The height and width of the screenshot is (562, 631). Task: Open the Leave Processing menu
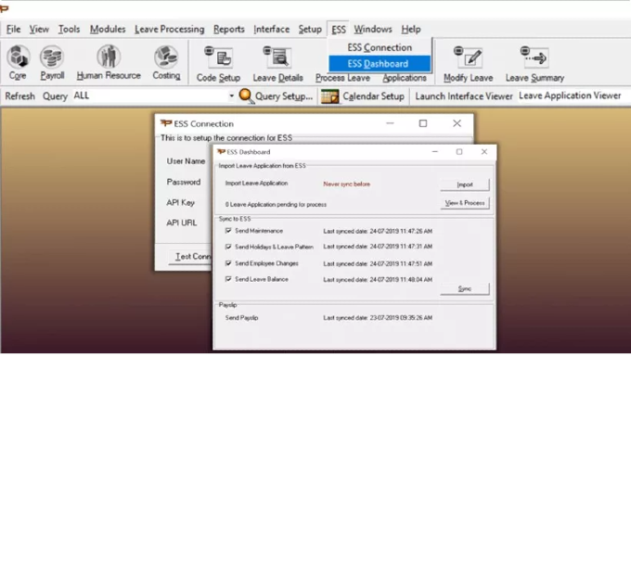coord(170,29)
